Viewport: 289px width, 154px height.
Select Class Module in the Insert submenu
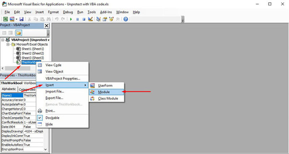pyautogui.click(x=108, y=98)
